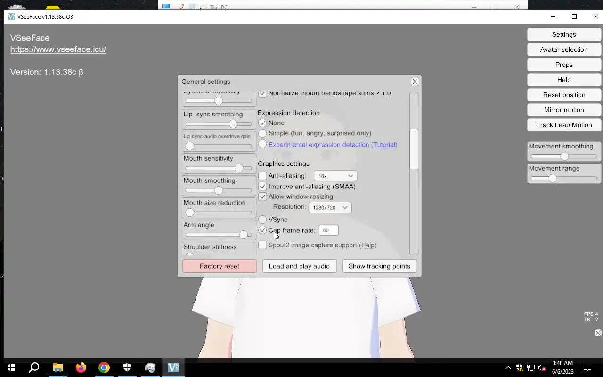Launch Firefox from the taskbar
This screenshot has width=603, height=377.
81,368
